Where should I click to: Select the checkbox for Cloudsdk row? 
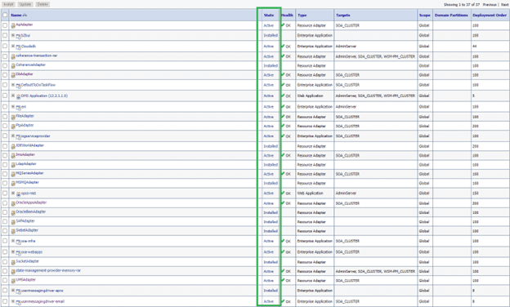coord(5,46)
